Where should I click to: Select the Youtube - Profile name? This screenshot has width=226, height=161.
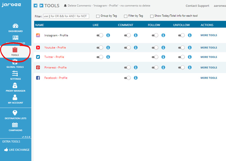point(55,48)
